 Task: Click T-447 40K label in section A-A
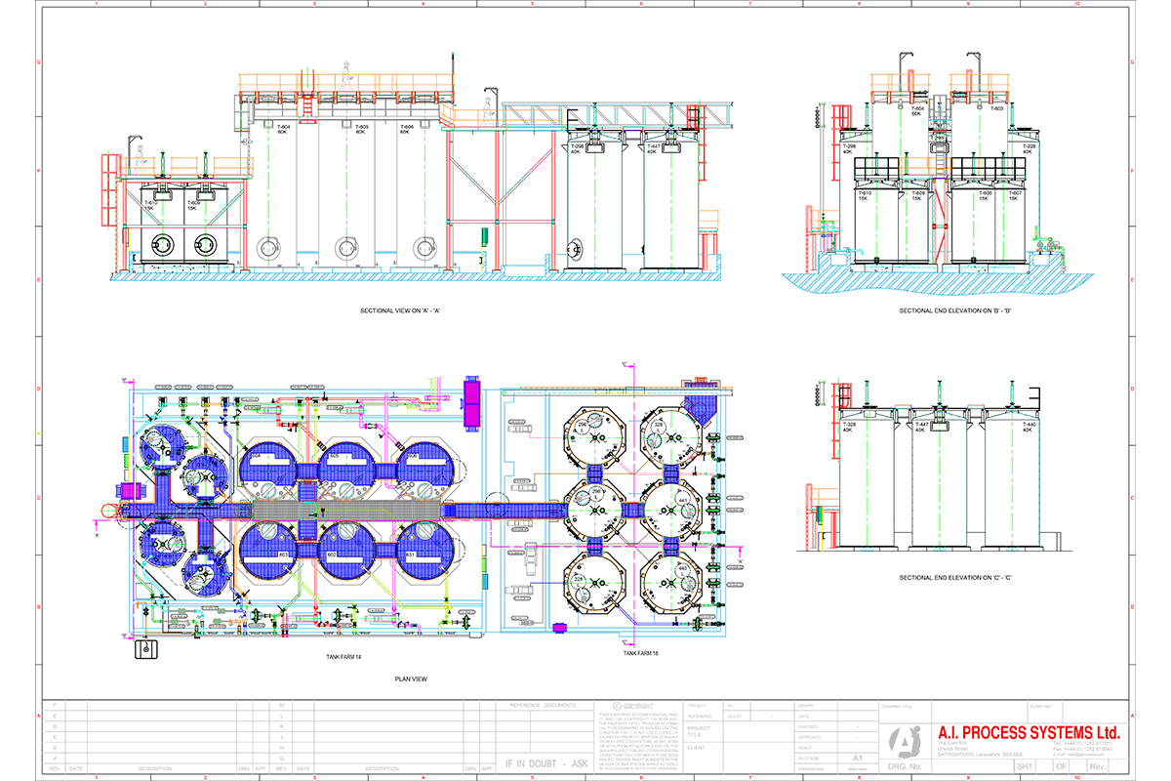tap(653, 149)
